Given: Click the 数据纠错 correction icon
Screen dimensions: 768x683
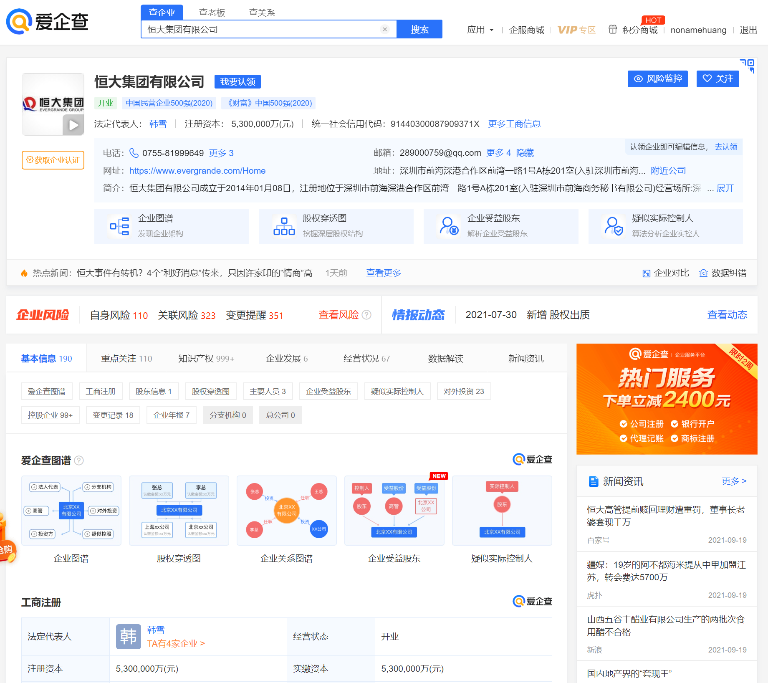Looking at the screenshot, I should pos(703,273).
